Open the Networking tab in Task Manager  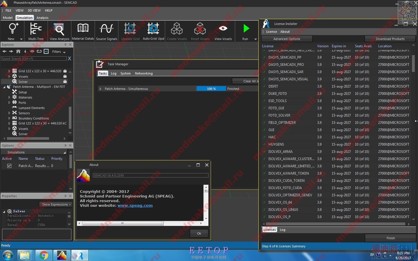coord(144,73)
